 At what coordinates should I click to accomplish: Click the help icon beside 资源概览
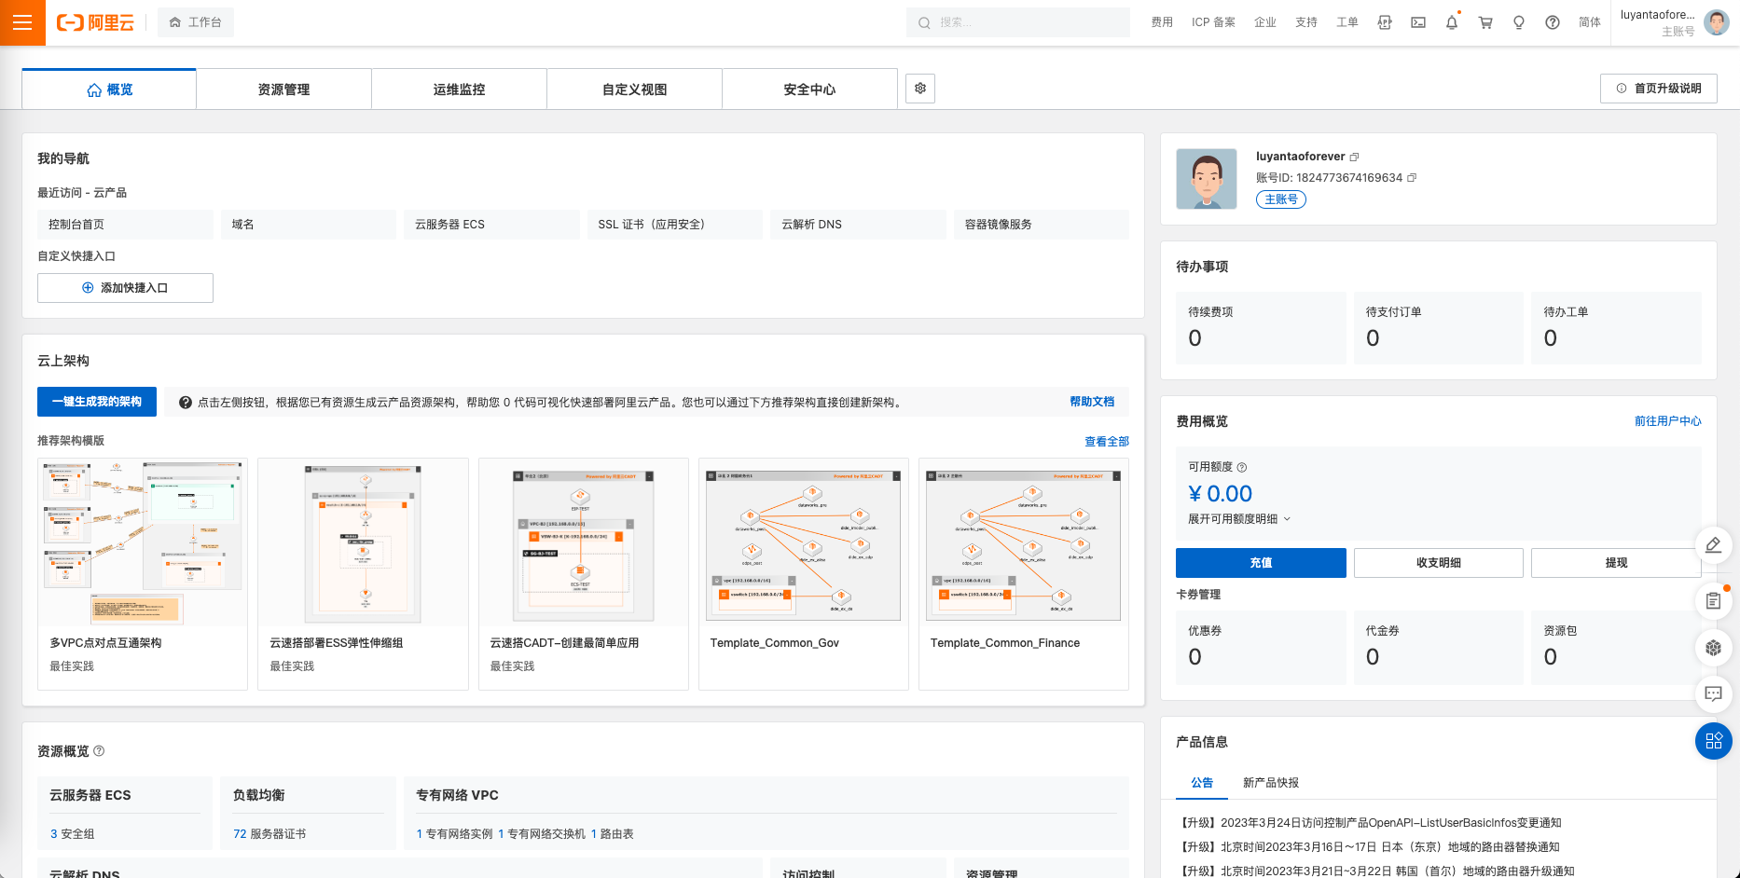(x=99, y=750)
